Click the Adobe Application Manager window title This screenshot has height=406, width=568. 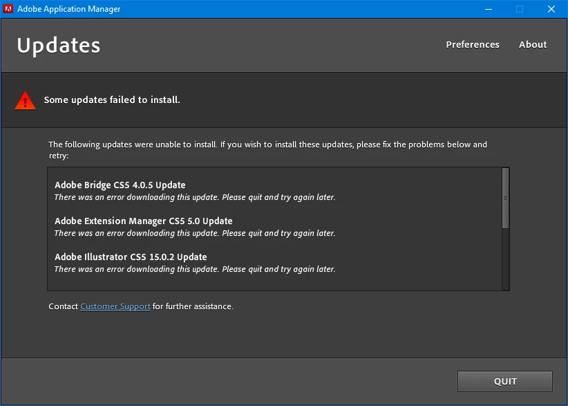[x=69, y=9]
